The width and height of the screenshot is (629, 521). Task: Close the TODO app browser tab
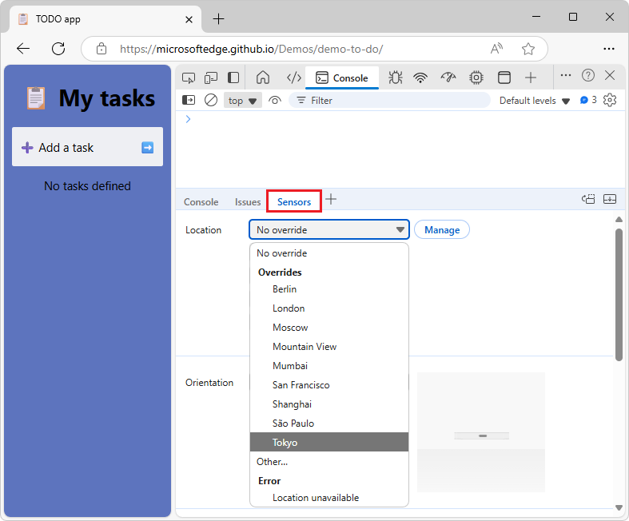(189, 19)
